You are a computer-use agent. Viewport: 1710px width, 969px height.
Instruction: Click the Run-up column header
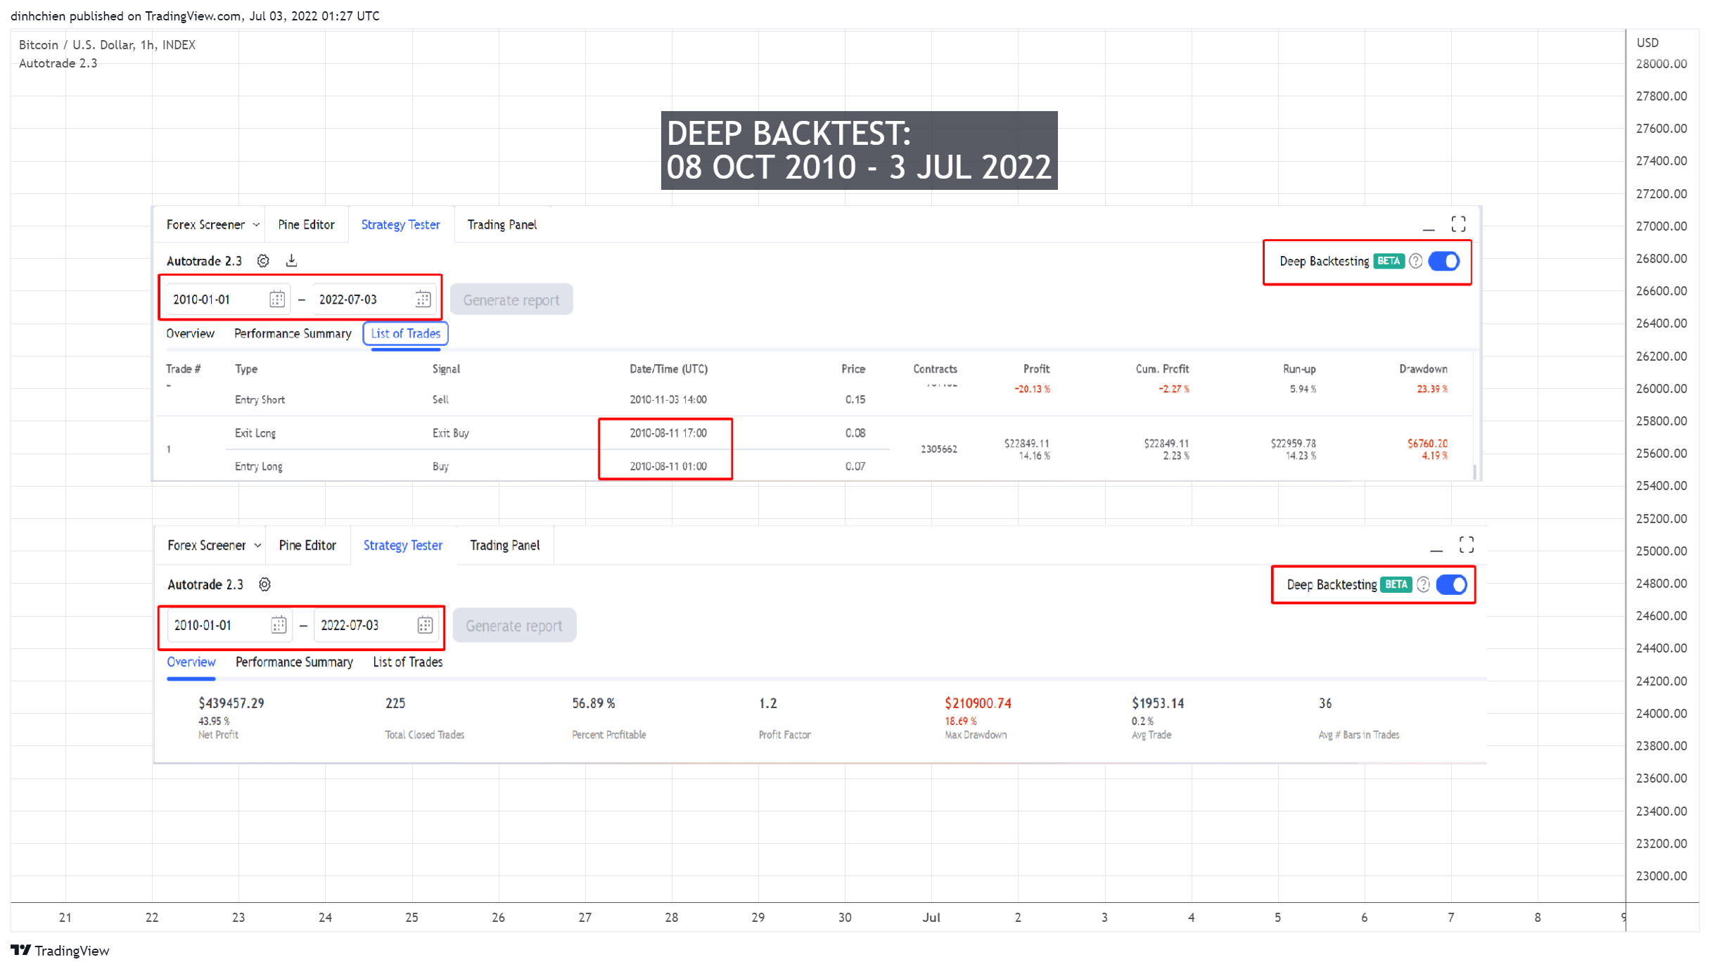[1299, 369]
